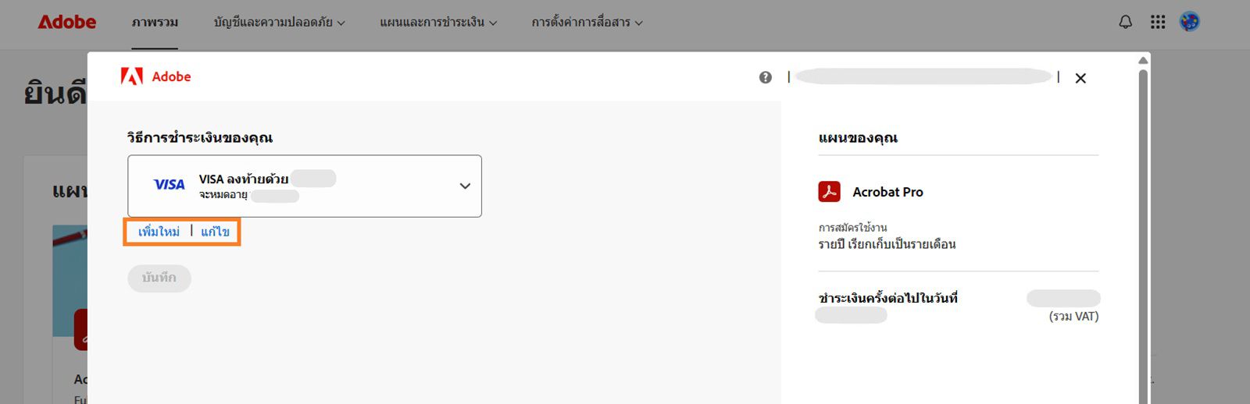Select the ภาพรวม tab
Screen dimensions: 1250x404
pyautogui.click(x=155, y=23)
